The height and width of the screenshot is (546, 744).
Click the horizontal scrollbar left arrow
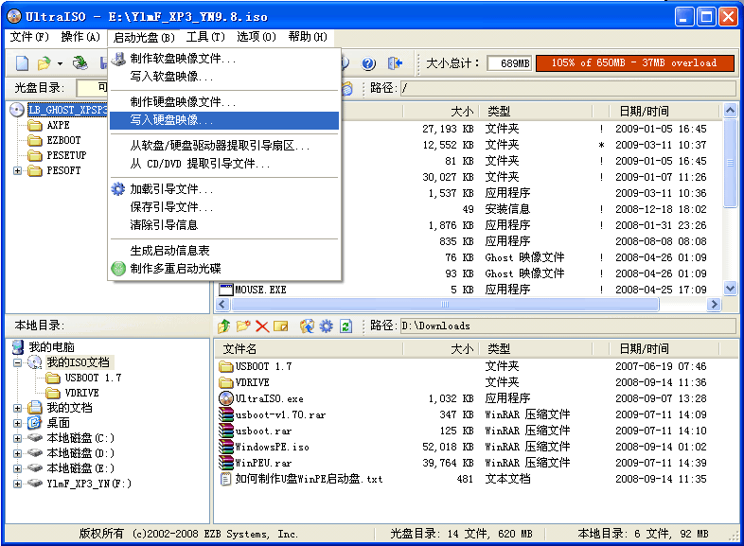click(223, 304)
